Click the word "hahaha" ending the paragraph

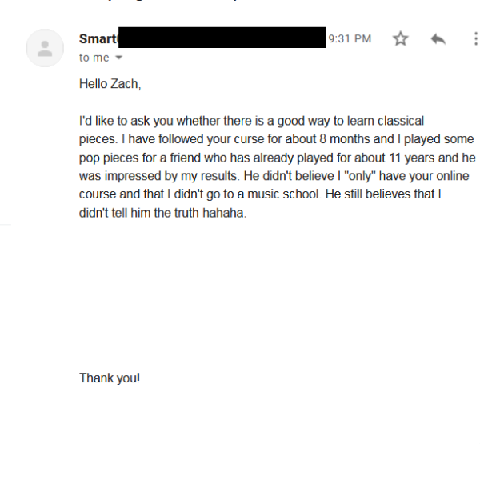(226, 213)
